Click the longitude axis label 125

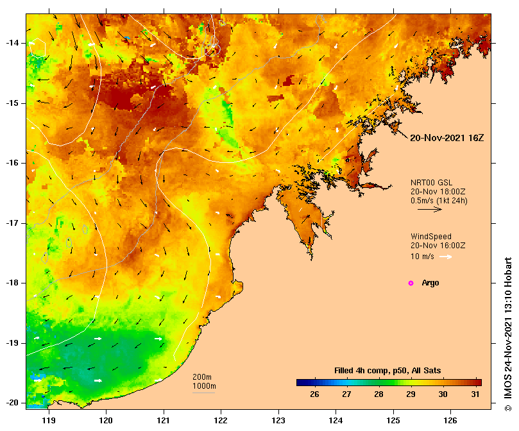click(x=393, y=420)
